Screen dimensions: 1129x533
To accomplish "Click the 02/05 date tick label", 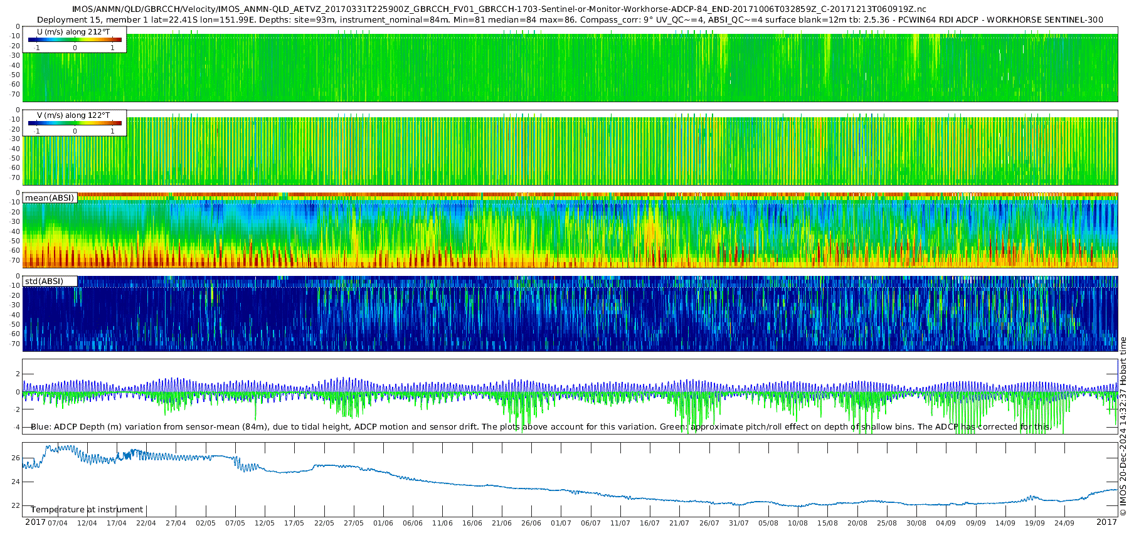I will click(205, 523).
